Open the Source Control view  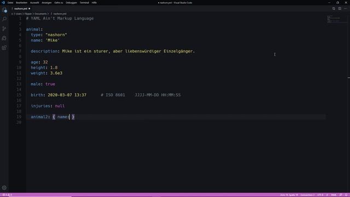4,28
